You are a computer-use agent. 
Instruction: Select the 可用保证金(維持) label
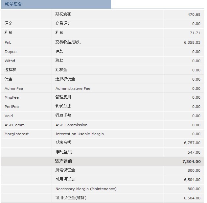71,198
